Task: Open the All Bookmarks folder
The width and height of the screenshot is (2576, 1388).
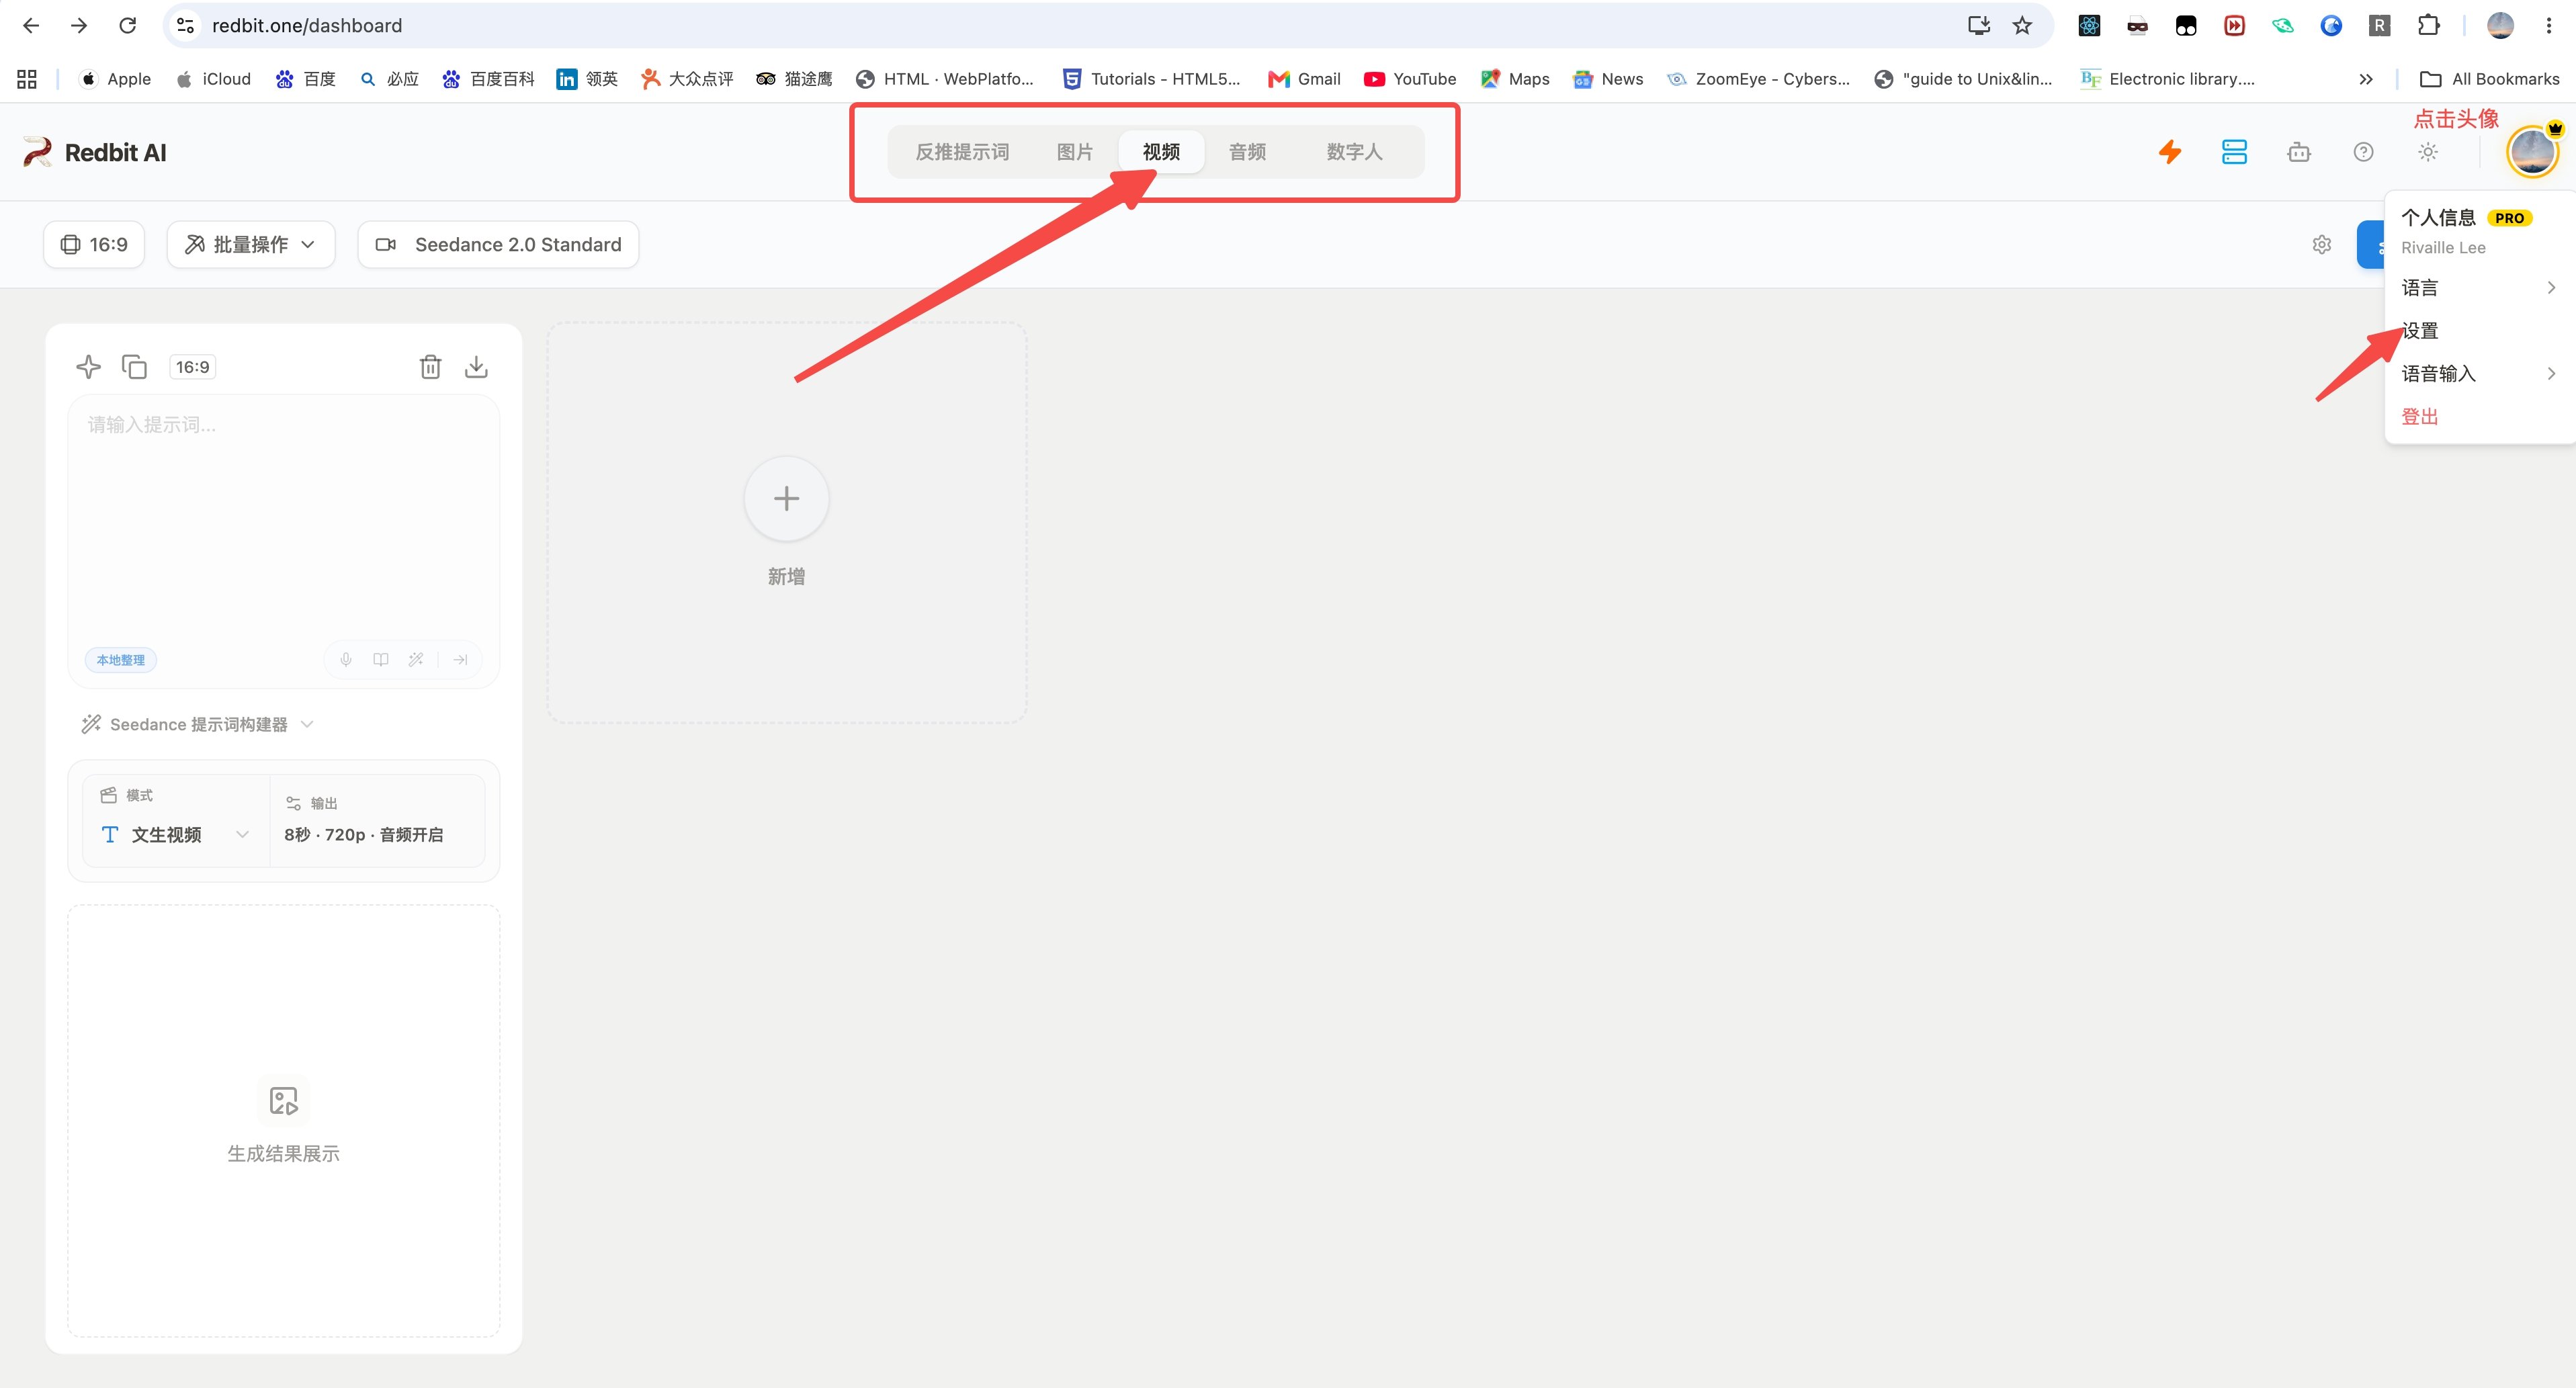Action: point(2489,79)
